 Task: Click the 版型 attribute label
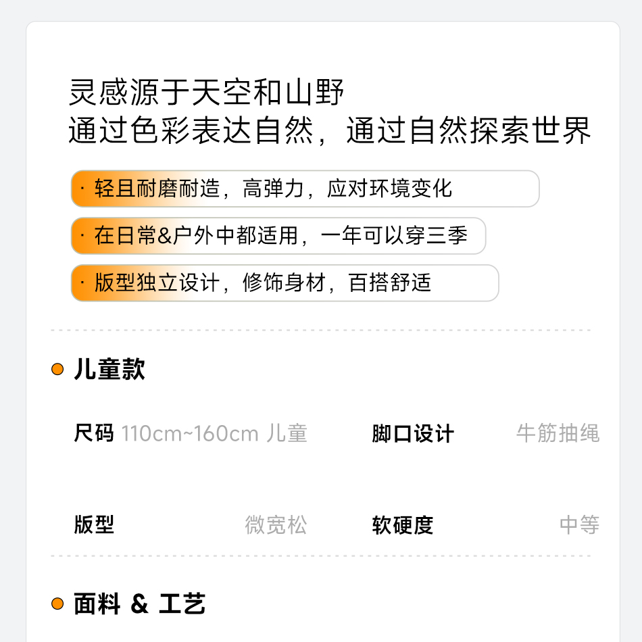94,524
